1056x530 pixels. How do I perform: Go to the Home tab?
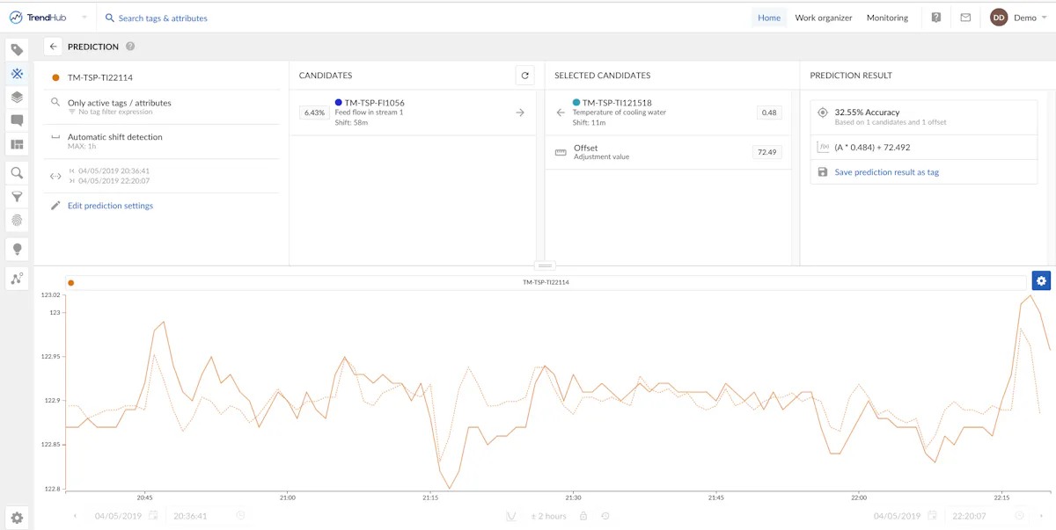(x=769, y=18)
